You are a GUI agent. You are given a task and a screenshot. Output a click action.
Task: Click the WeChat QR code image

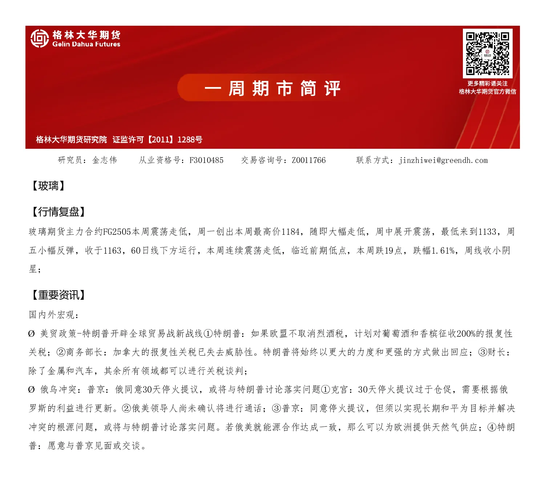tap(488, 53)
